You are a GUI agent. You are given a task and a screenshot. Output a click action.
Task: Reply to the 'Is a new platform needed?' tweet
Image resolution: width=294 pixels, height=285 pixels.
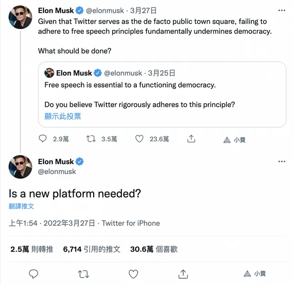click(33, 274)
